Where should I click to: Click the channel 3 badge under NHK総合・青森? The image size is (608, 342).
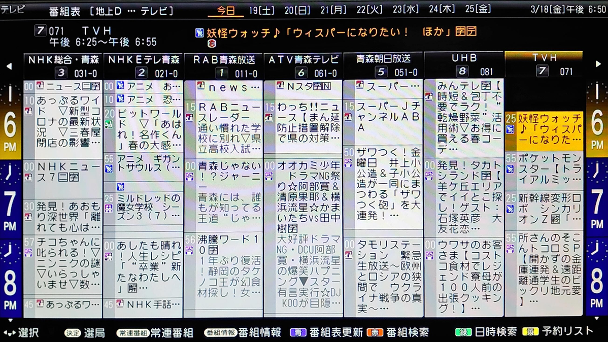(x=60, y=73)
